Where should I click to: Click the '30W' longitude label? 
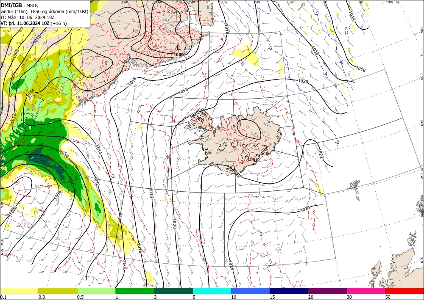click(x=158, y=2)
